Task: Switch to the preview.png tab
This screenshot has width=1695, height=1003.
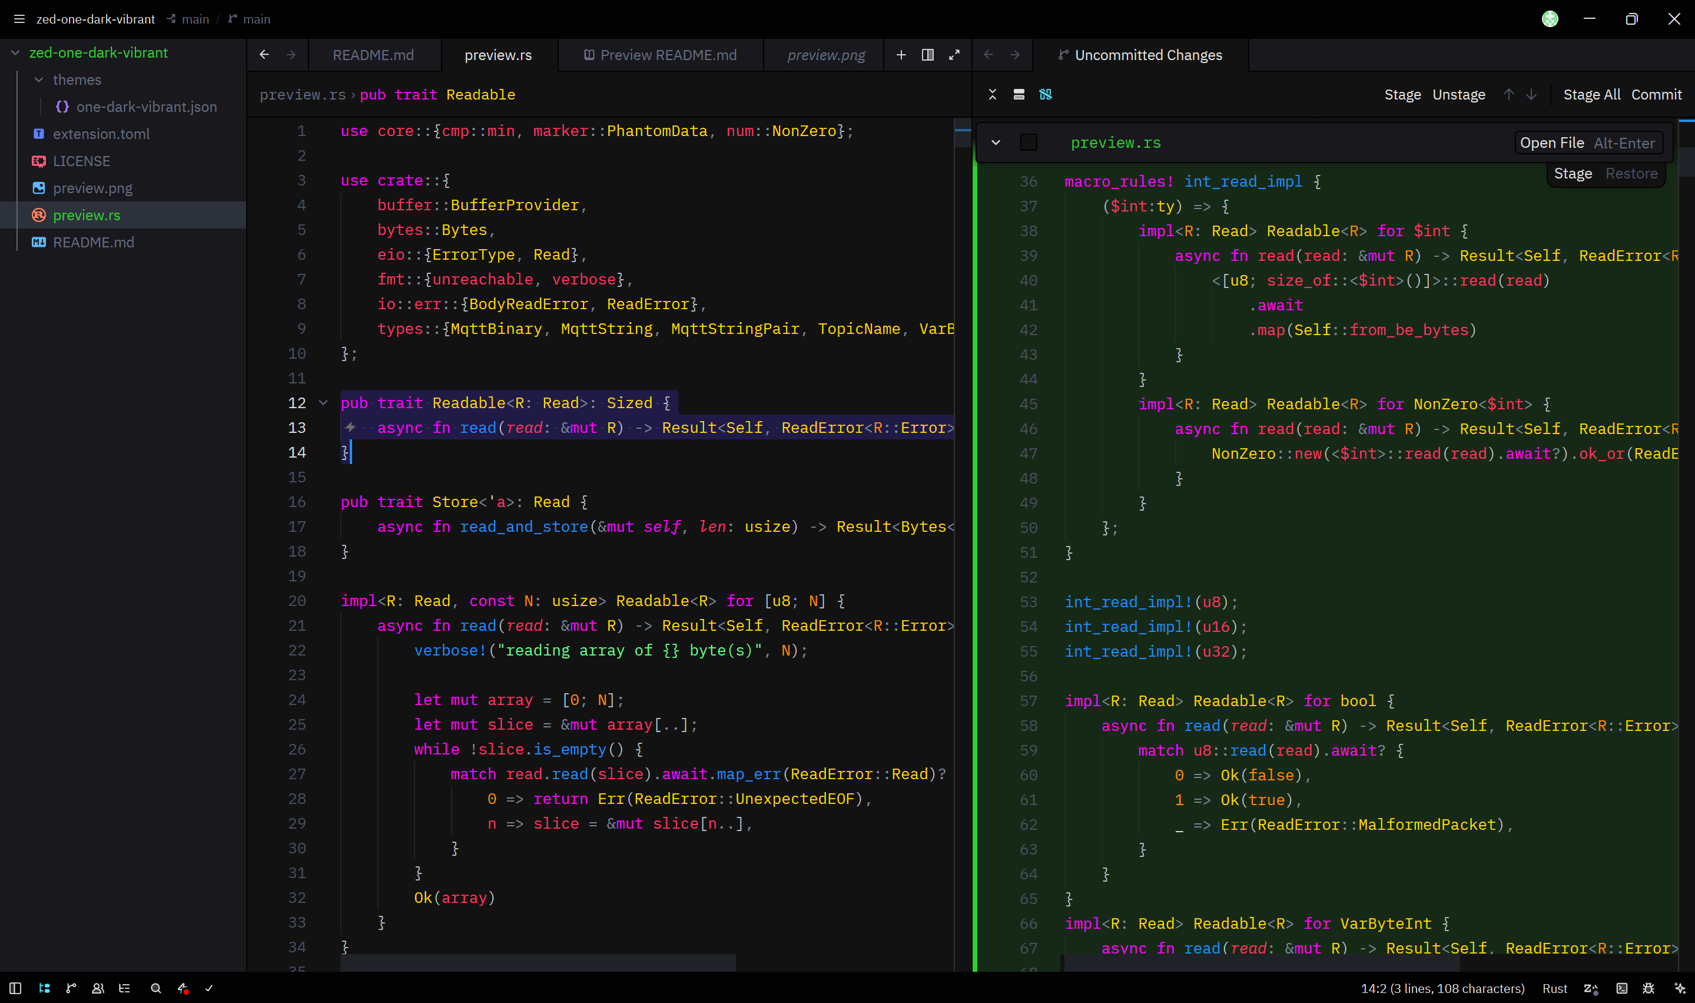Action: (825, 55)
